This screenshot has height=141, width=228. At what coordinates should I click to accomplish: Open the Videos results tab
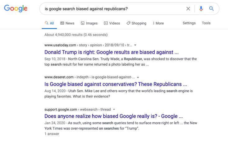(x=112, y=23)
